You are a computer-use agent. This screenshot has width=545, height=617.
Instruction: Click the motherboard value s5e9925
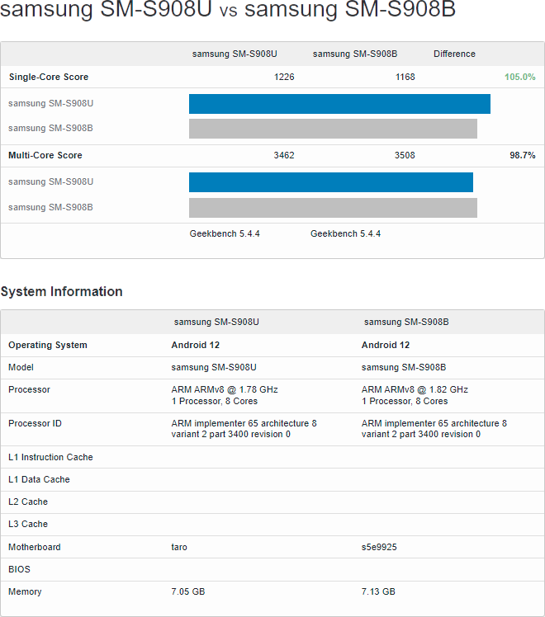click(x=379, y=547)
